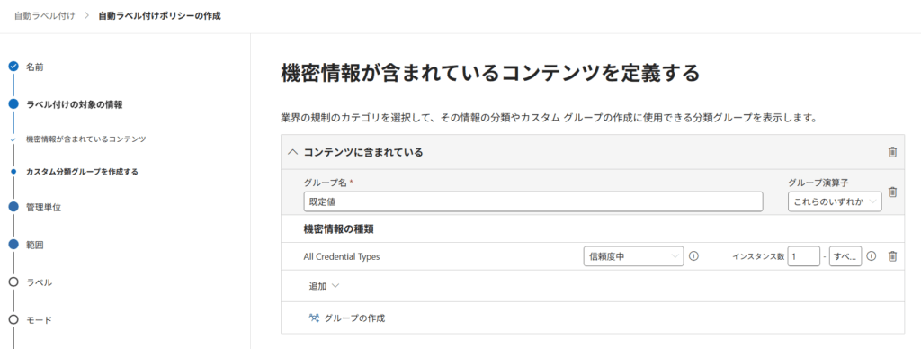Select カスタム分類グループを作成する sub-step

pyautogui.click(x=82, y=172)
